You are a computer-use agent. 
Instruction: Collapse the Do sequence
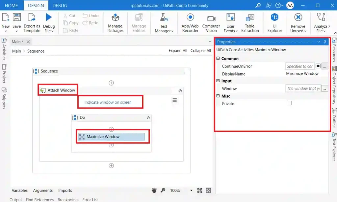click(148, 118)
